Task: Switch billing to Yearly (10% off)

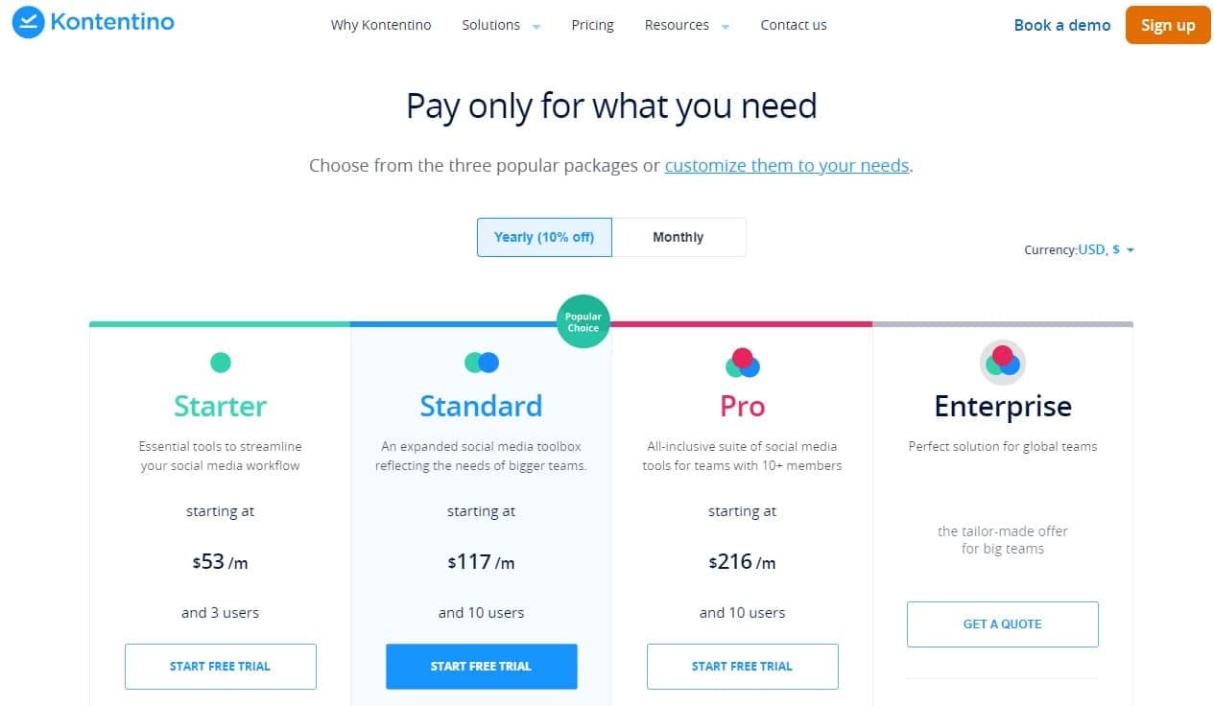Action: point(544,237)
